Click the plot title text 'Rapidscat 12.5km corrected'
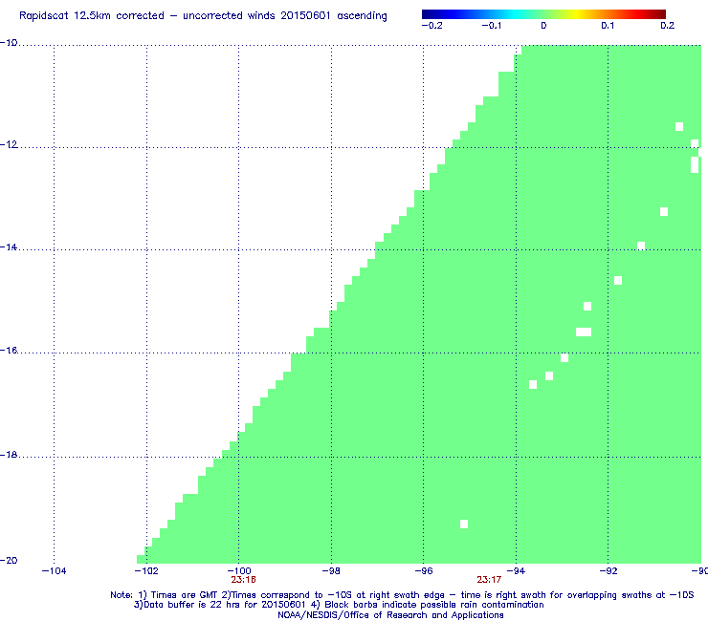Viewport: 708px width, 621px height. click(92, 16)
